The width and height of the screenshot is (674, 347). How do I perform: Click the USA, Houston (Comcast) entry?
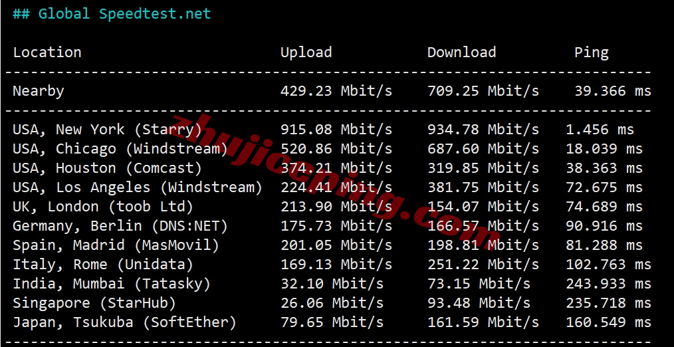coord(107,169)
